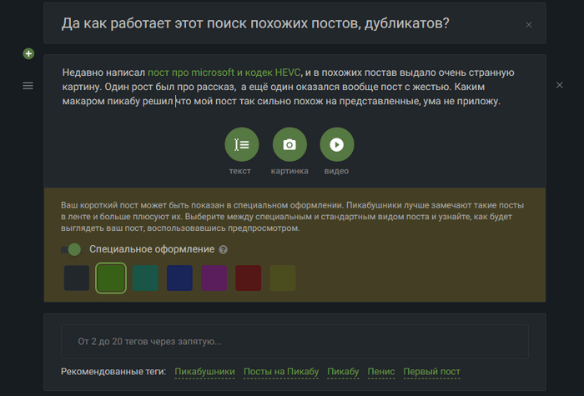584x396 pixels.
Task: Remove the text block with X icon
Action: 560,85
